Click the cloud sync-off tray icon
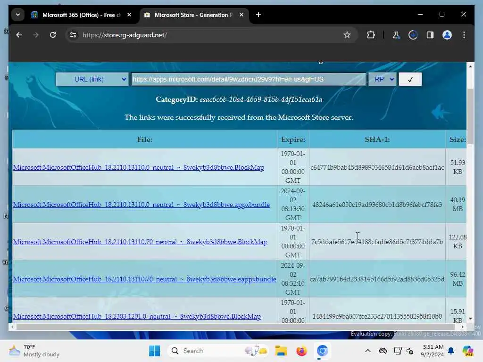The height and width of the screenshot is (362, 483). click(383, 351)
